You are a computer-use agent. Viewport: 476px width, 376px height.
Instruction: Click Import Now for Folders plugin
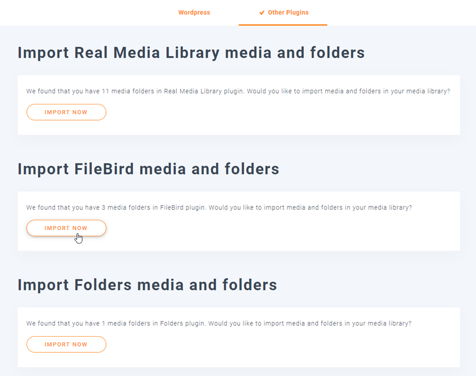(66, 344)
